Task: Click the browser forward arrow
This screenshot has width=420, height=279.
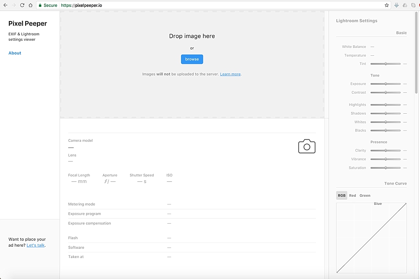Action: (14, 5)
